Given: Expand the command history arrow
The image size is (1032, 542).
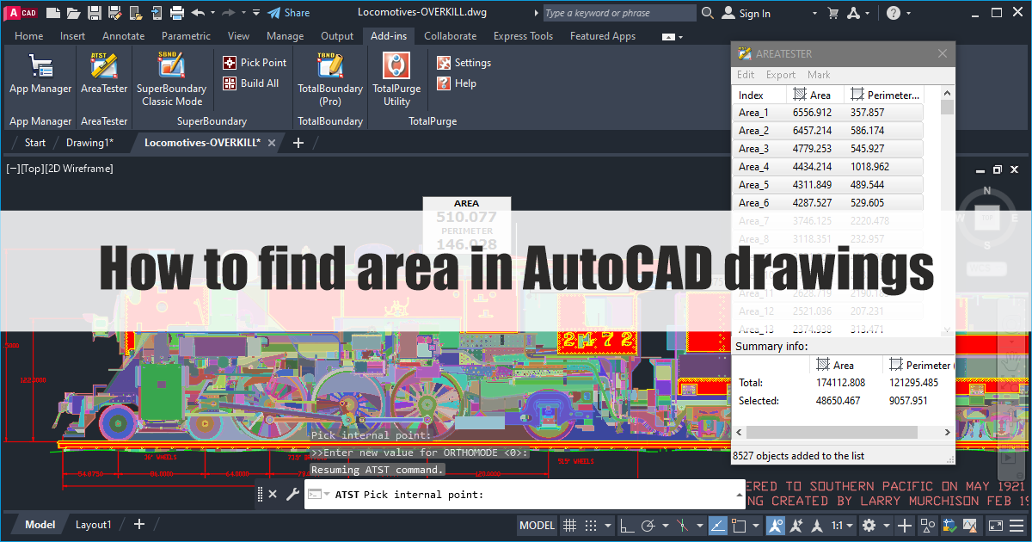Looking at the screenshot, I should 740,494.
